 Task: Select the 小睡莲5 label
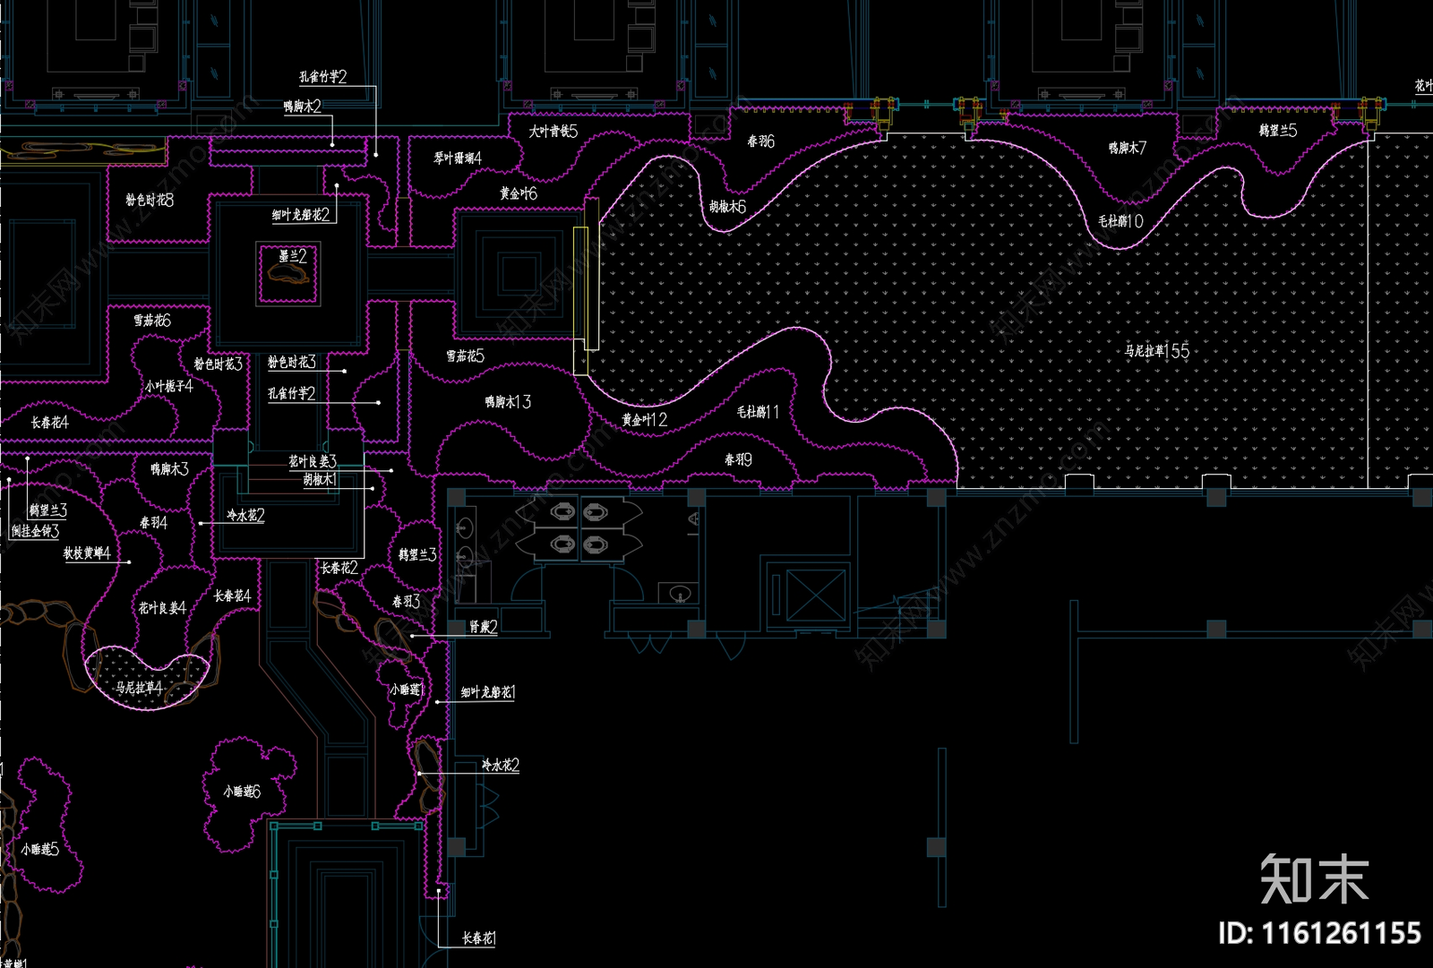click(40, 849)
